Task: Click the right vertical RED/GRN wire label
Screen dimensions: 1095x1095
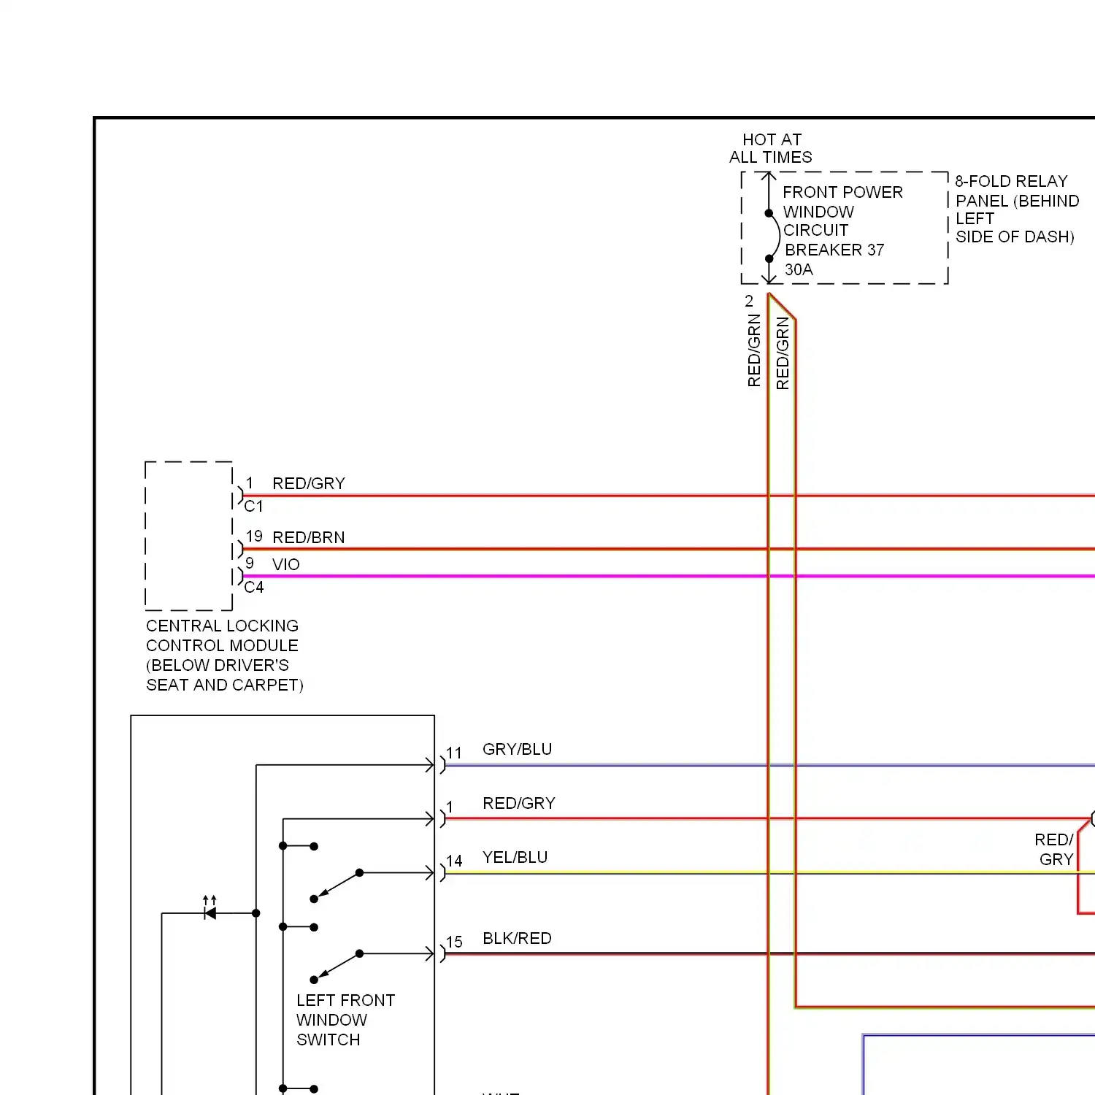Action: (783, 353)
